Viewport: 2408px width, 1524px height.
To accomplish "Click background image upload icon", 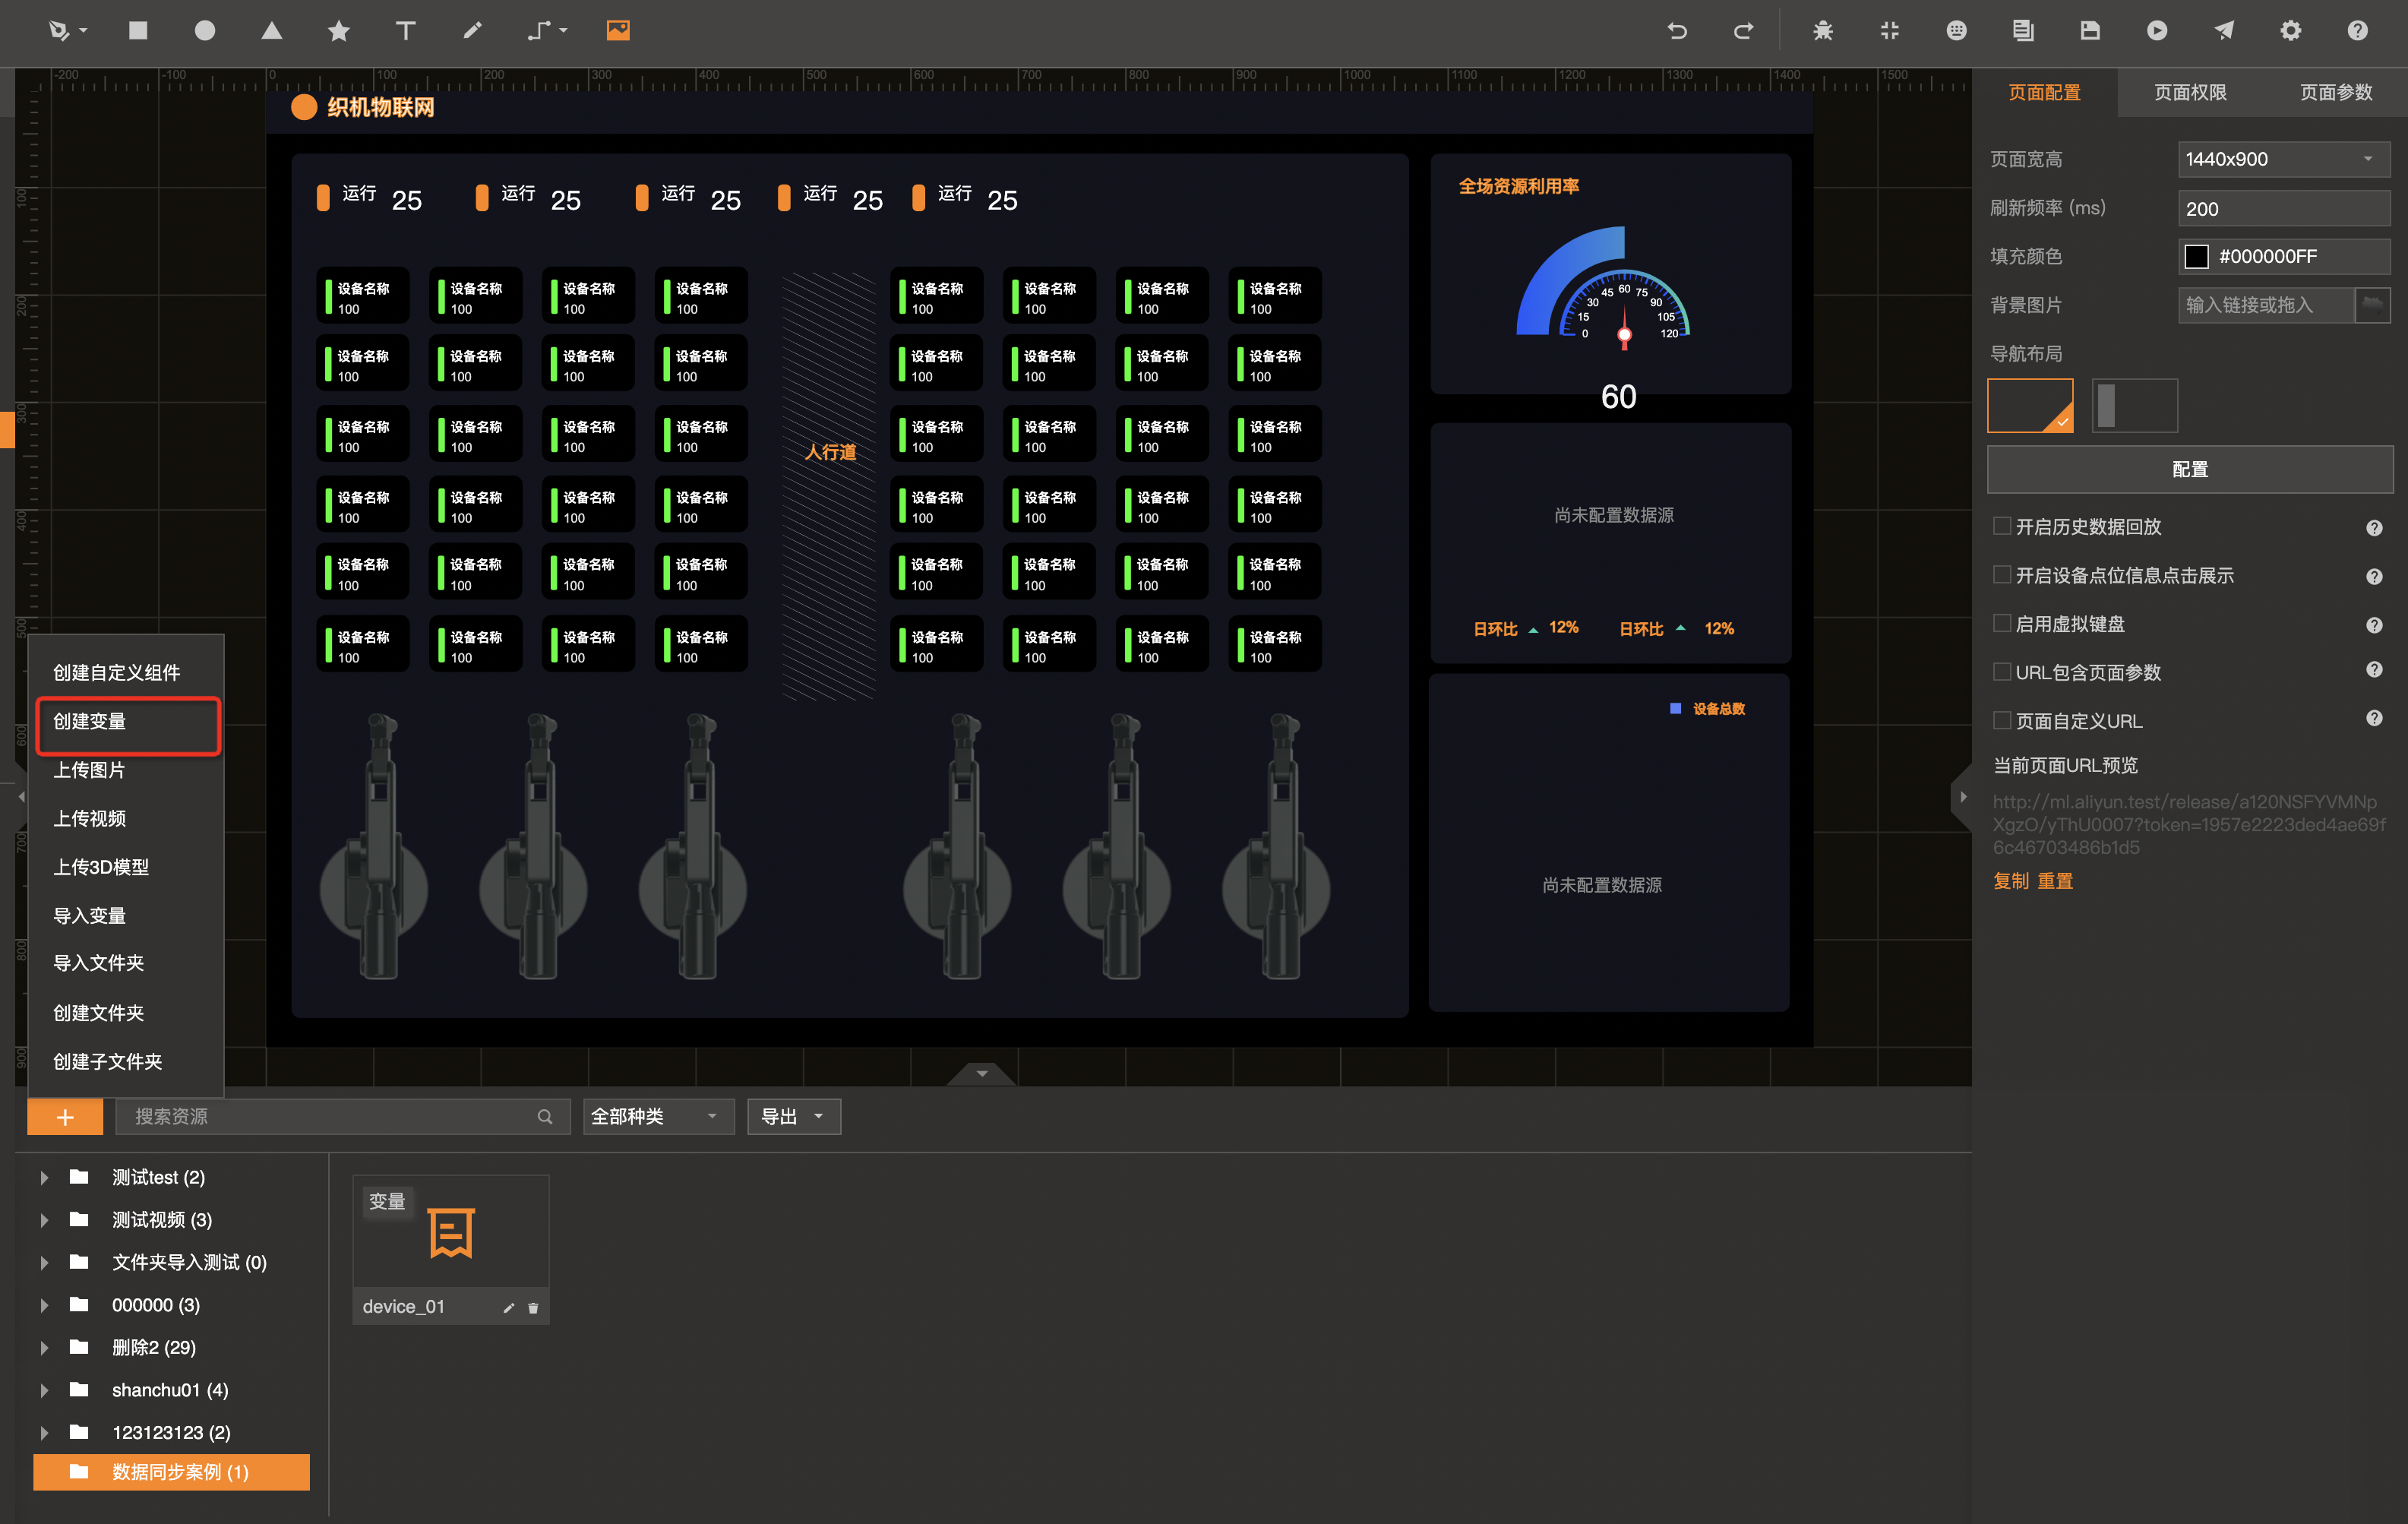I will pos(2372,305).
